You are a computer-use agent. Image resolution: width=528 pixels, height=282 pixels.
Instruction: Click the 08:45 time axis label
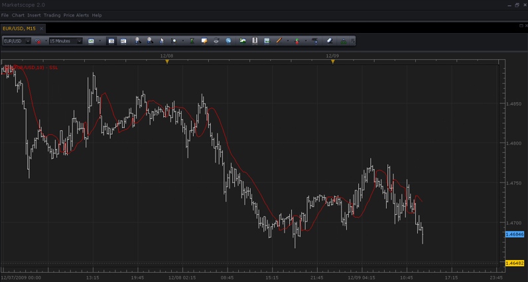point(228,278)
